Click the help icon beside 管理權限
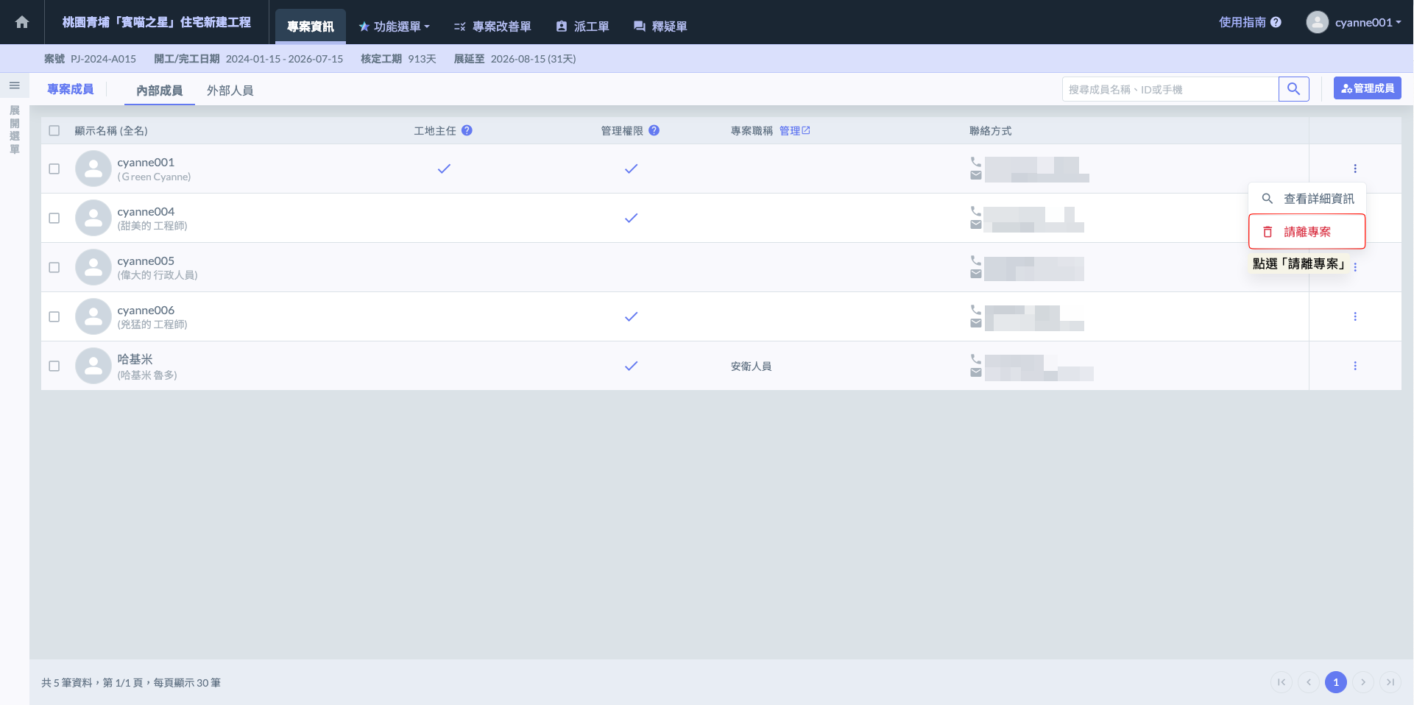 tap(654, 130)
